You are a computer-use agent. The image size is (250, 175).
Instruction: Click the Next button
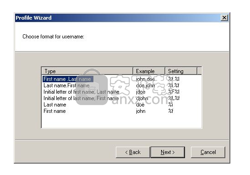click(168, 152)
